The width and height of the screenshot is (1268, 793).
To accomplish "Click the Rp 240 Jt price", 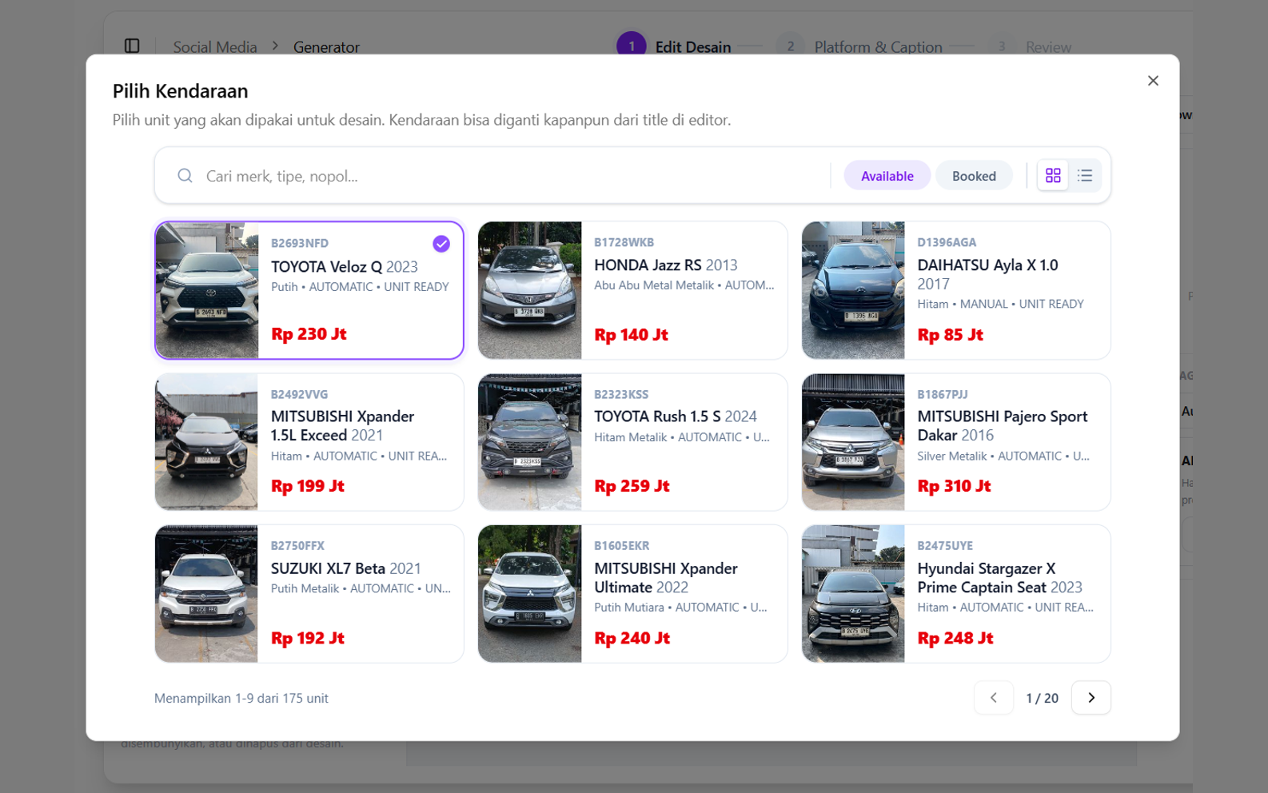I will (632, 638).
